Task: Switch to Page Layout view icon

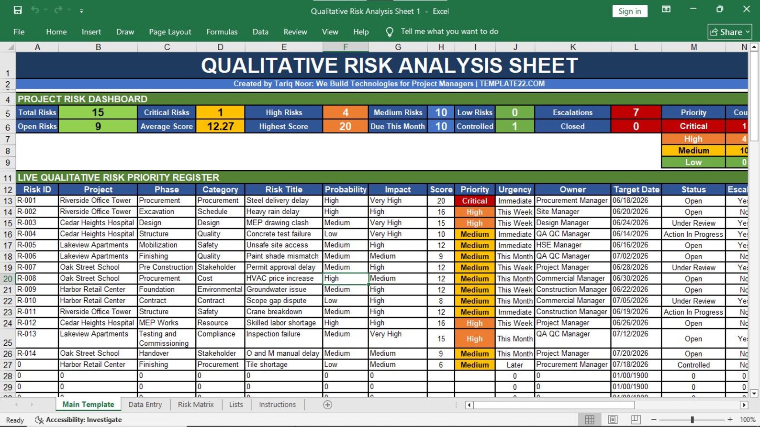Action: (x=613, y=420)
